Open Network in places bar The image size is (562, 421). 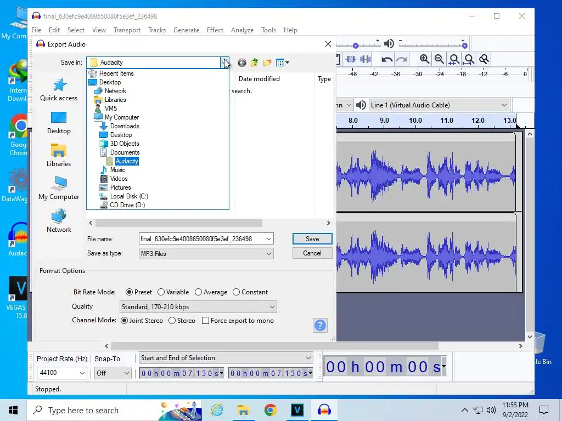point(59,221)
